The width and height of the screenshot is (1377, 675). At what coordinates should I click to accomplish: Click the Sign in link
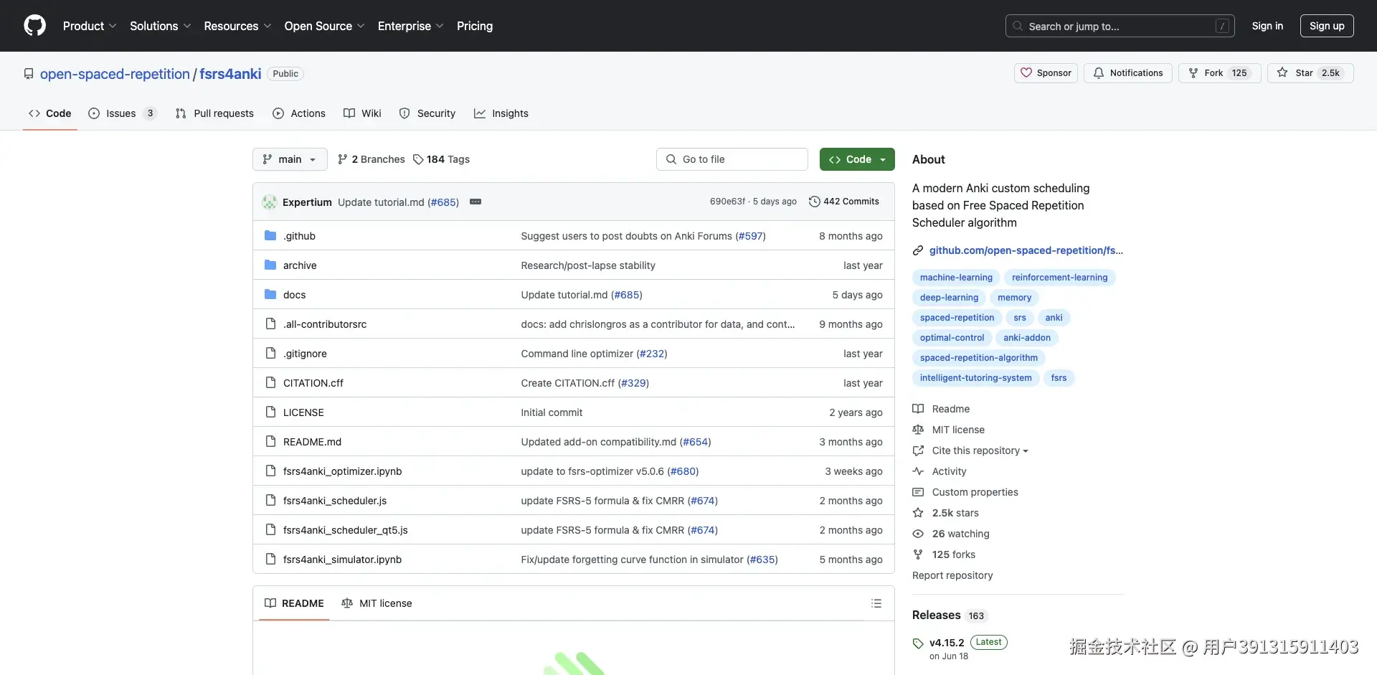coord(1267,26)
